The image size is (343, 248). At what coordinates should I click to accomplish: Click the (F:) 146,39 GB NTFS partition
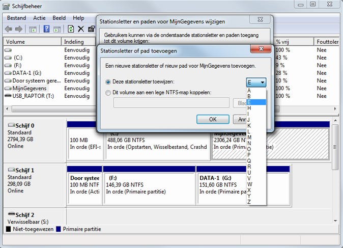click(150, 188)
